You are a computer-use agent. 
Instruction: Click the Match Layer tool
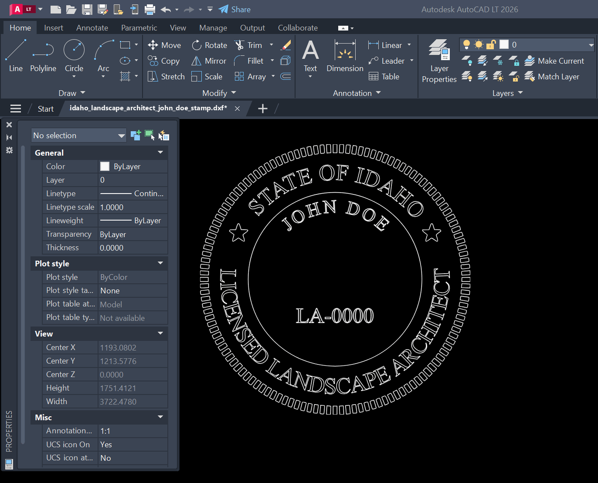pos(552,77)
